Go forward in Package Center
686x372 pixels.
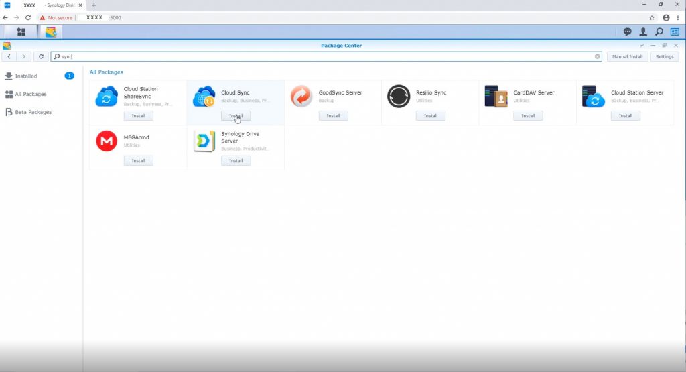(x=23, y=56)
